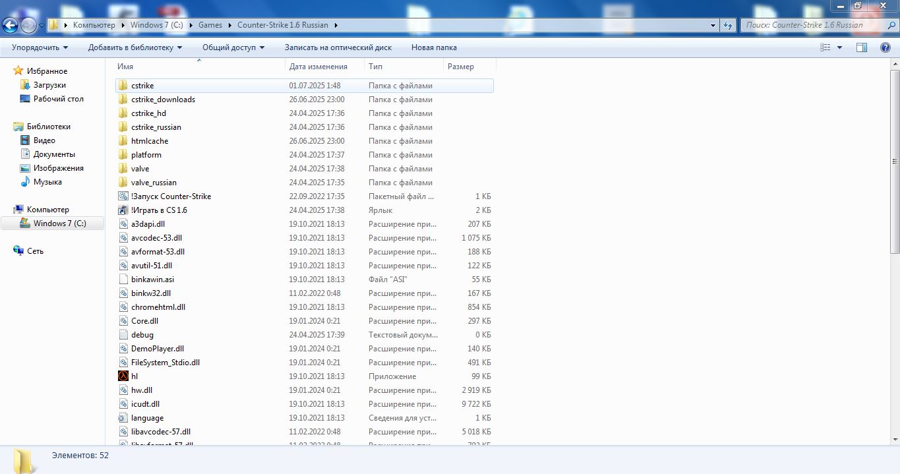The image size is (900, 474).
Task: Select the !Запуск Counter-Strike batch file icon
Action: click(123, 196)
